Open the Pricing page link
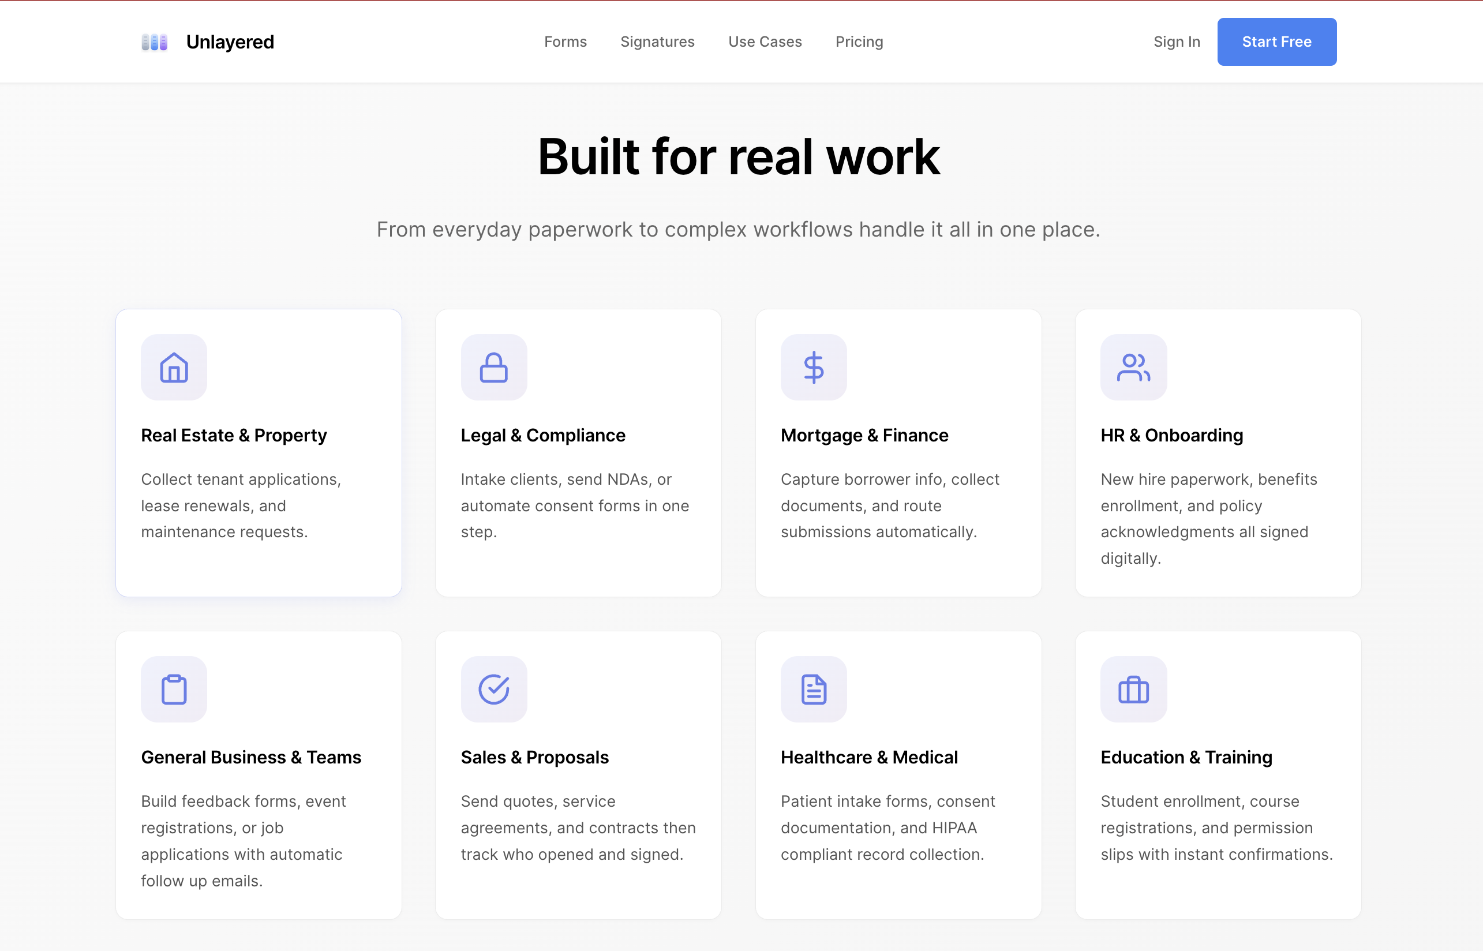This screenshot has width=1483, height=951. (859, 42)
